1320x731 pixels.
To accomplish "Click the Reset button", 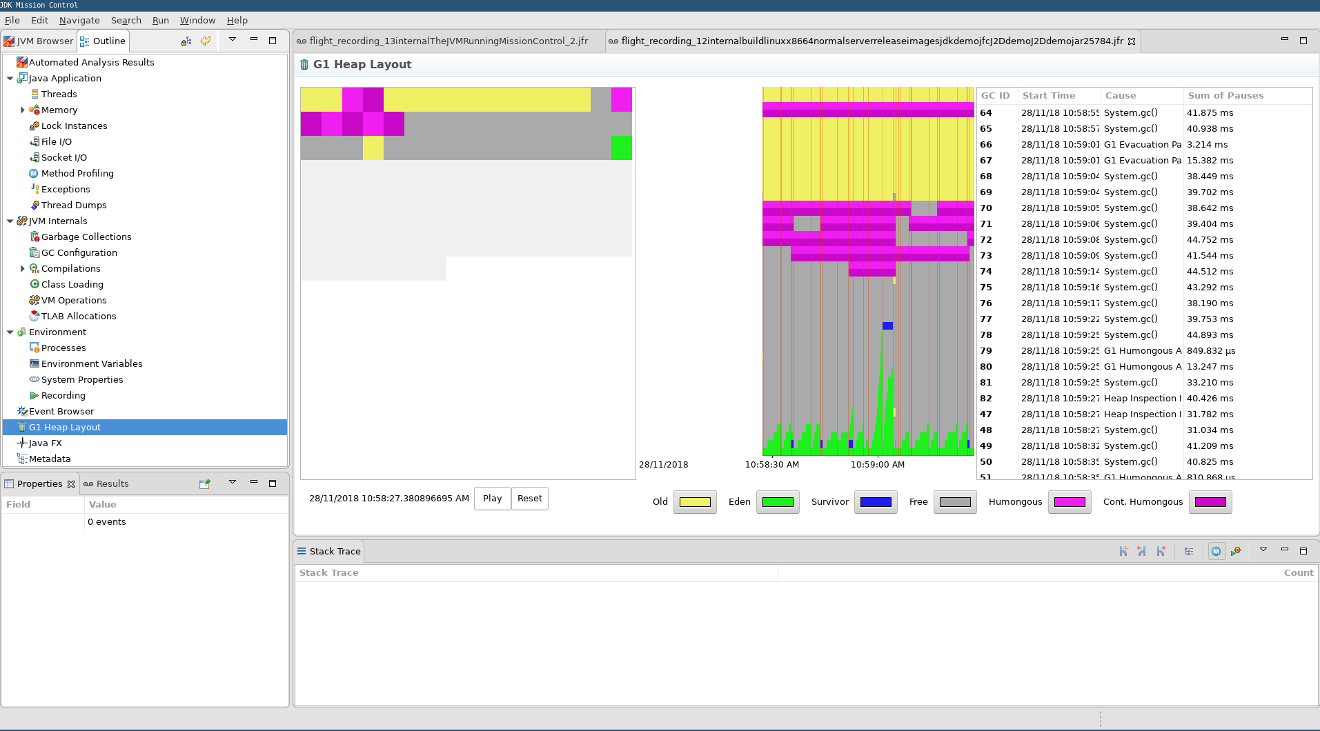I will tap(530, 498).
